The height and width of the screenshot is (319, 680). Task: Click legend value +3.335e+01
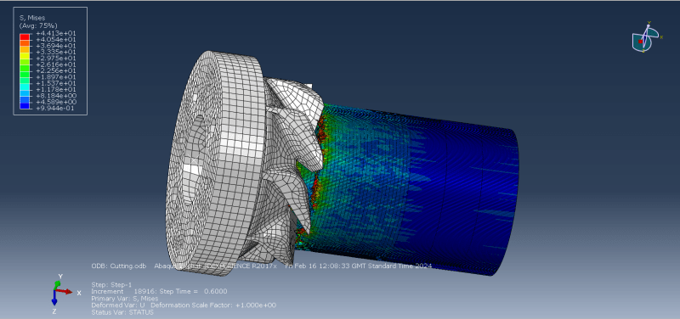click(55, 52)
